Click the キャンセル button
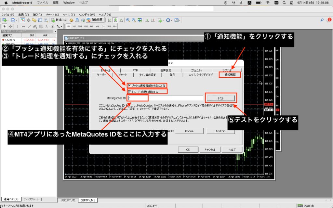The image size is (333, 208). point(210,149)
